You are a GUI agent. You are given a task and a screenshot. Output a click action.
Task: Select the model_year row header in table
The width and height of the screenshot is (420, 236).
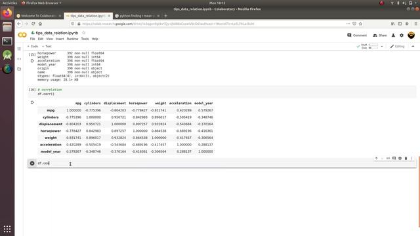pyautogui.click(x=51, y=151)
